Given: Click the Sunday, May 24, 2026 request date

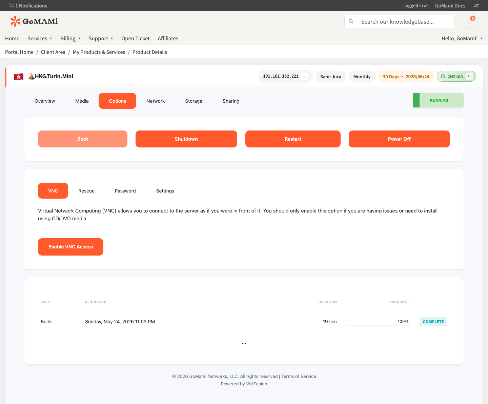Looking at the screenshot, I should pyautogui.click(x=120, y=322).
